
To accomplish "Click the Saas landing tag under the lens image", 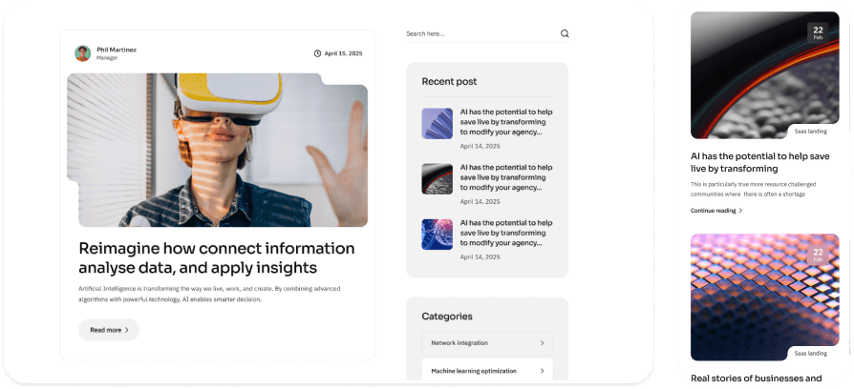I will tap(810, 131).
